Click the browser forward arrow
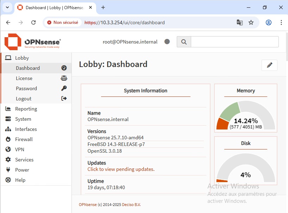 click(x=21, y=22)
